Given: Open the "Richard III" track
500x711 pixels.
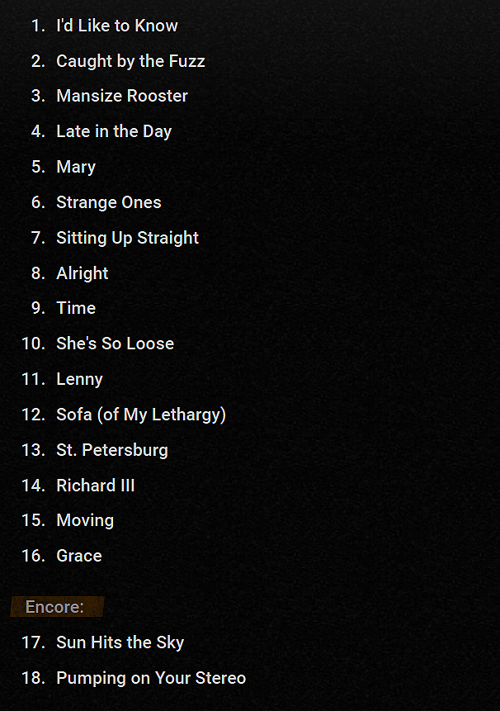Looking at the screenshot, I should click(96, 486).
